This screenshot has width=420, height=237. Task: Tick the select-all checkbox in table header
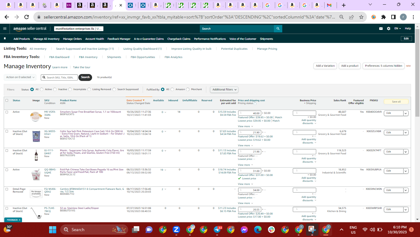click(7, 100)
